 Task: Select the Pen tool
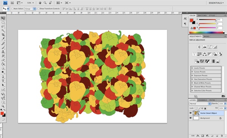3,77
